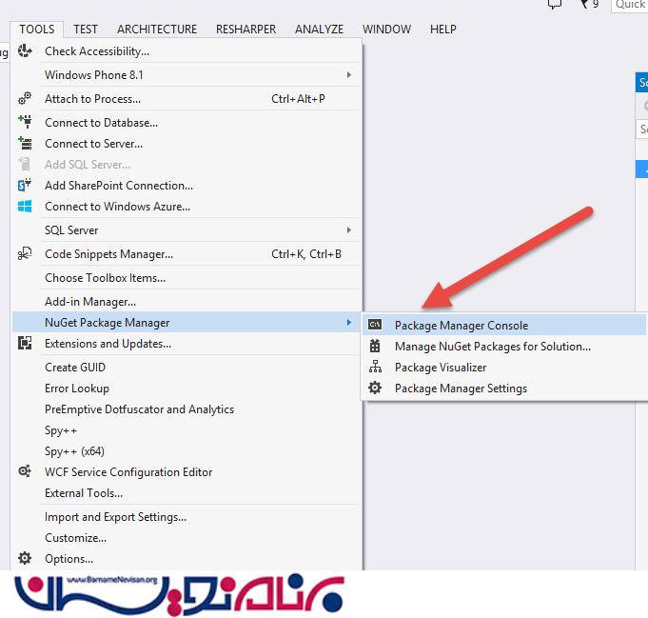
Task: Select Check Accessibility... menu entry
Action: [187, 50]
